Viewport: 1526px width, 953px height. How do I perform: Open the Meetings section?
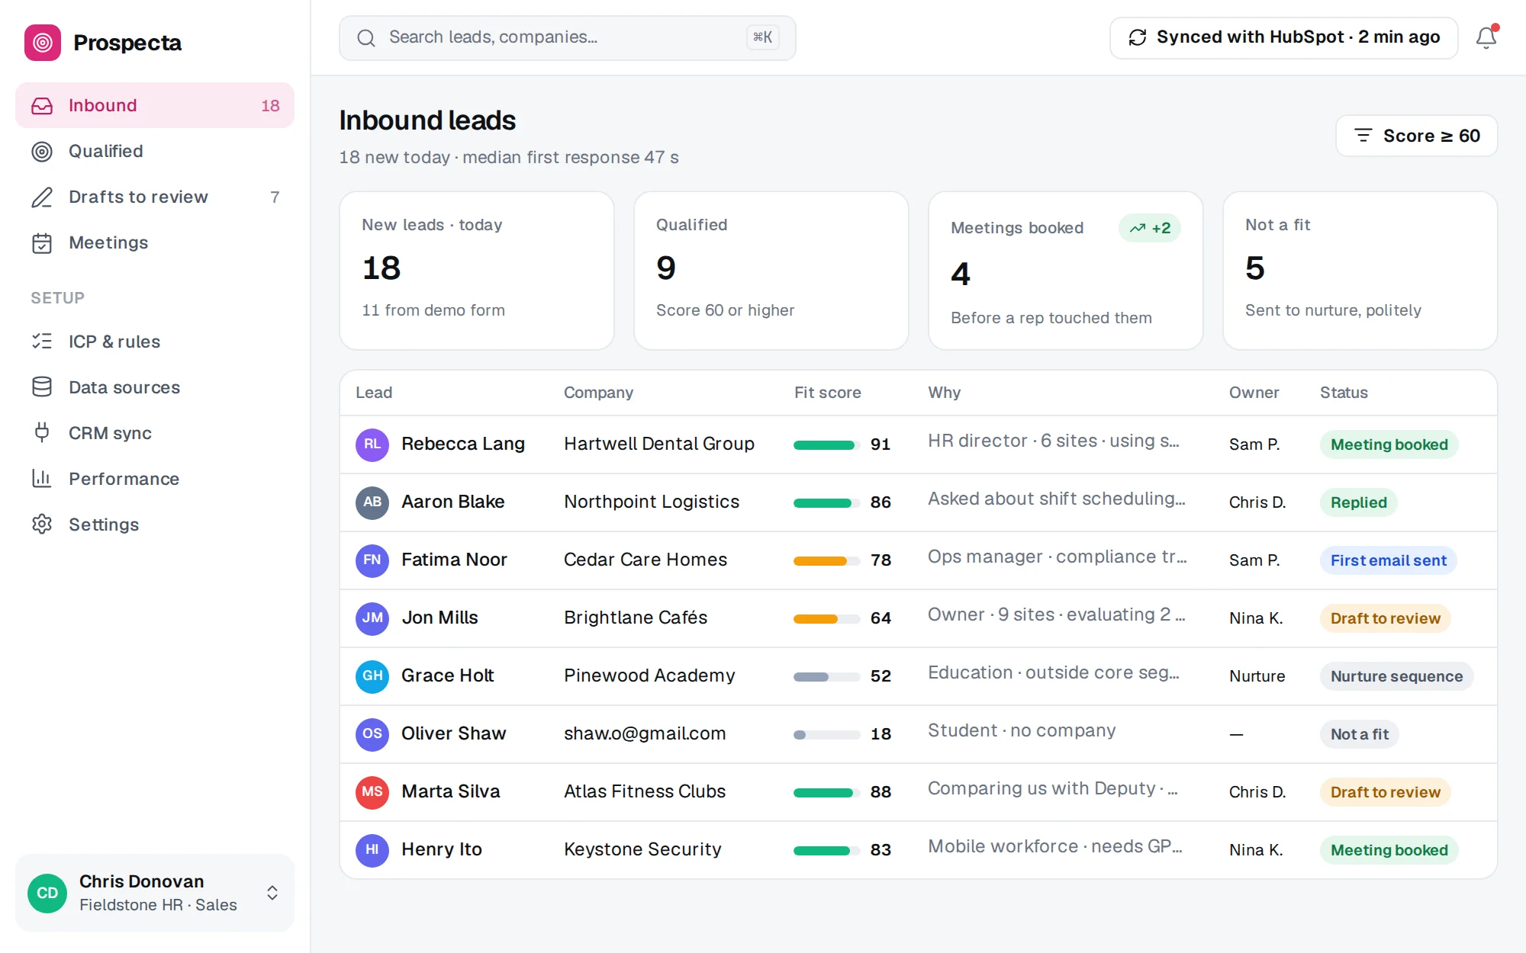coord(155,242)
